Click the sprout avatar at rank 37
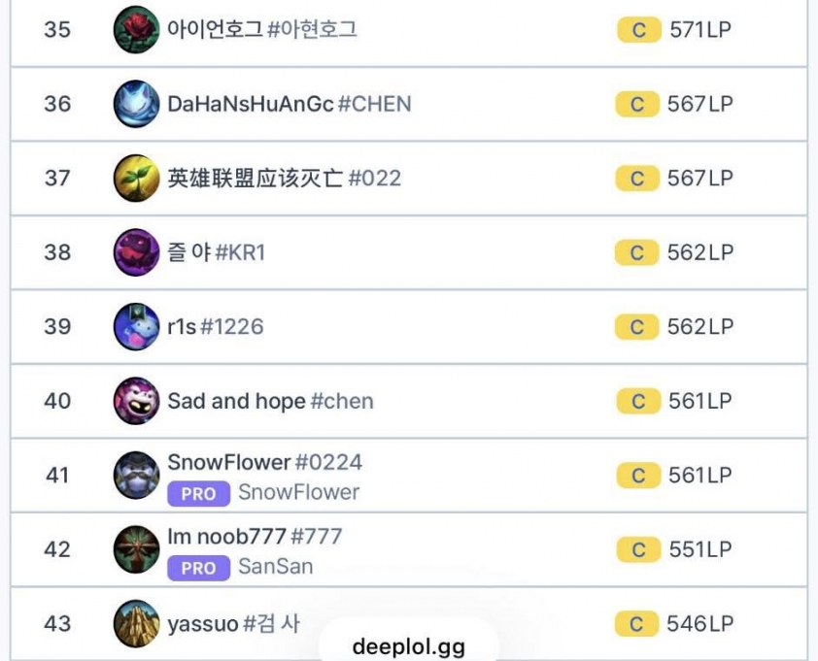The height and width of the screenshot is (661, 818). [136, 179]
